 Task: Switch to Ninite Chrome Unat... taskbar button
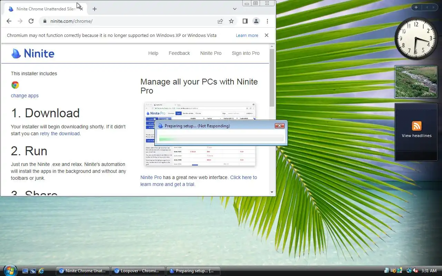pos(83,271)
